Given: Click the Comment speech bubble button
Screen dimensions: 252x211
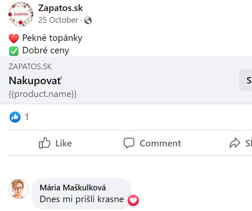Looking at the screenshot, I should click(152, 143).
